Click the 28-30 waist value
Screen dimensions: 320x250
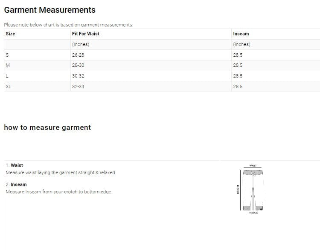[x=78, y=65]
